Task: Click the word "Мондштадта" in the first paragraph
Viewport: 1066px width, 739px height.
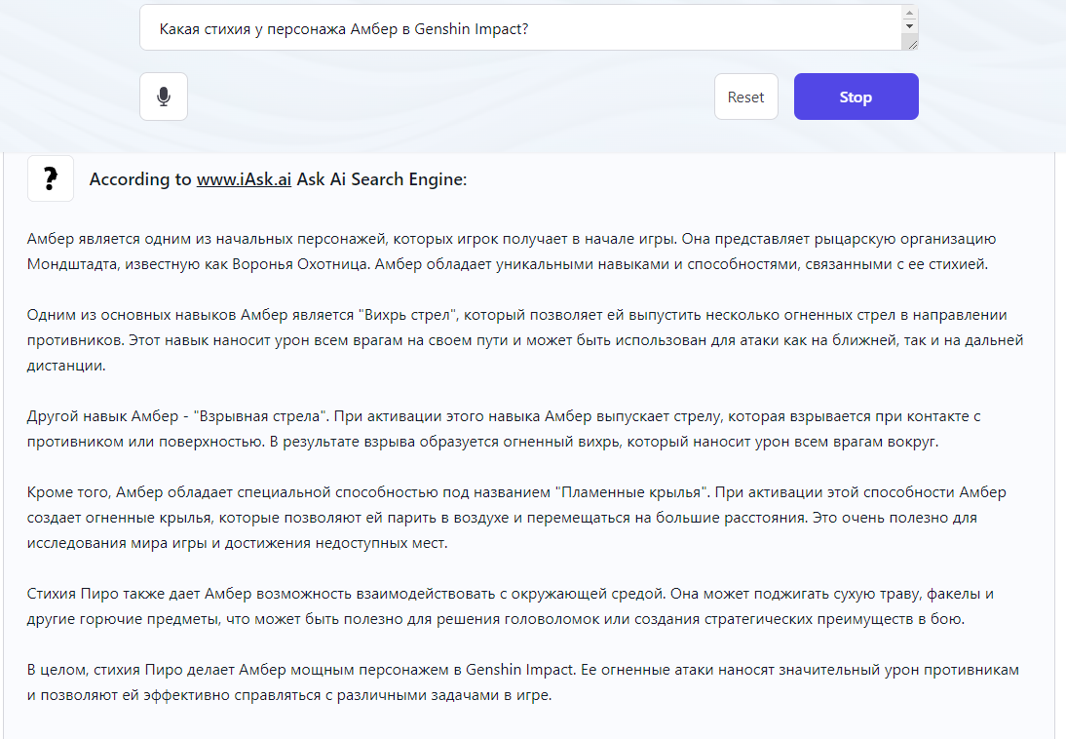Action: coord(70,264)
